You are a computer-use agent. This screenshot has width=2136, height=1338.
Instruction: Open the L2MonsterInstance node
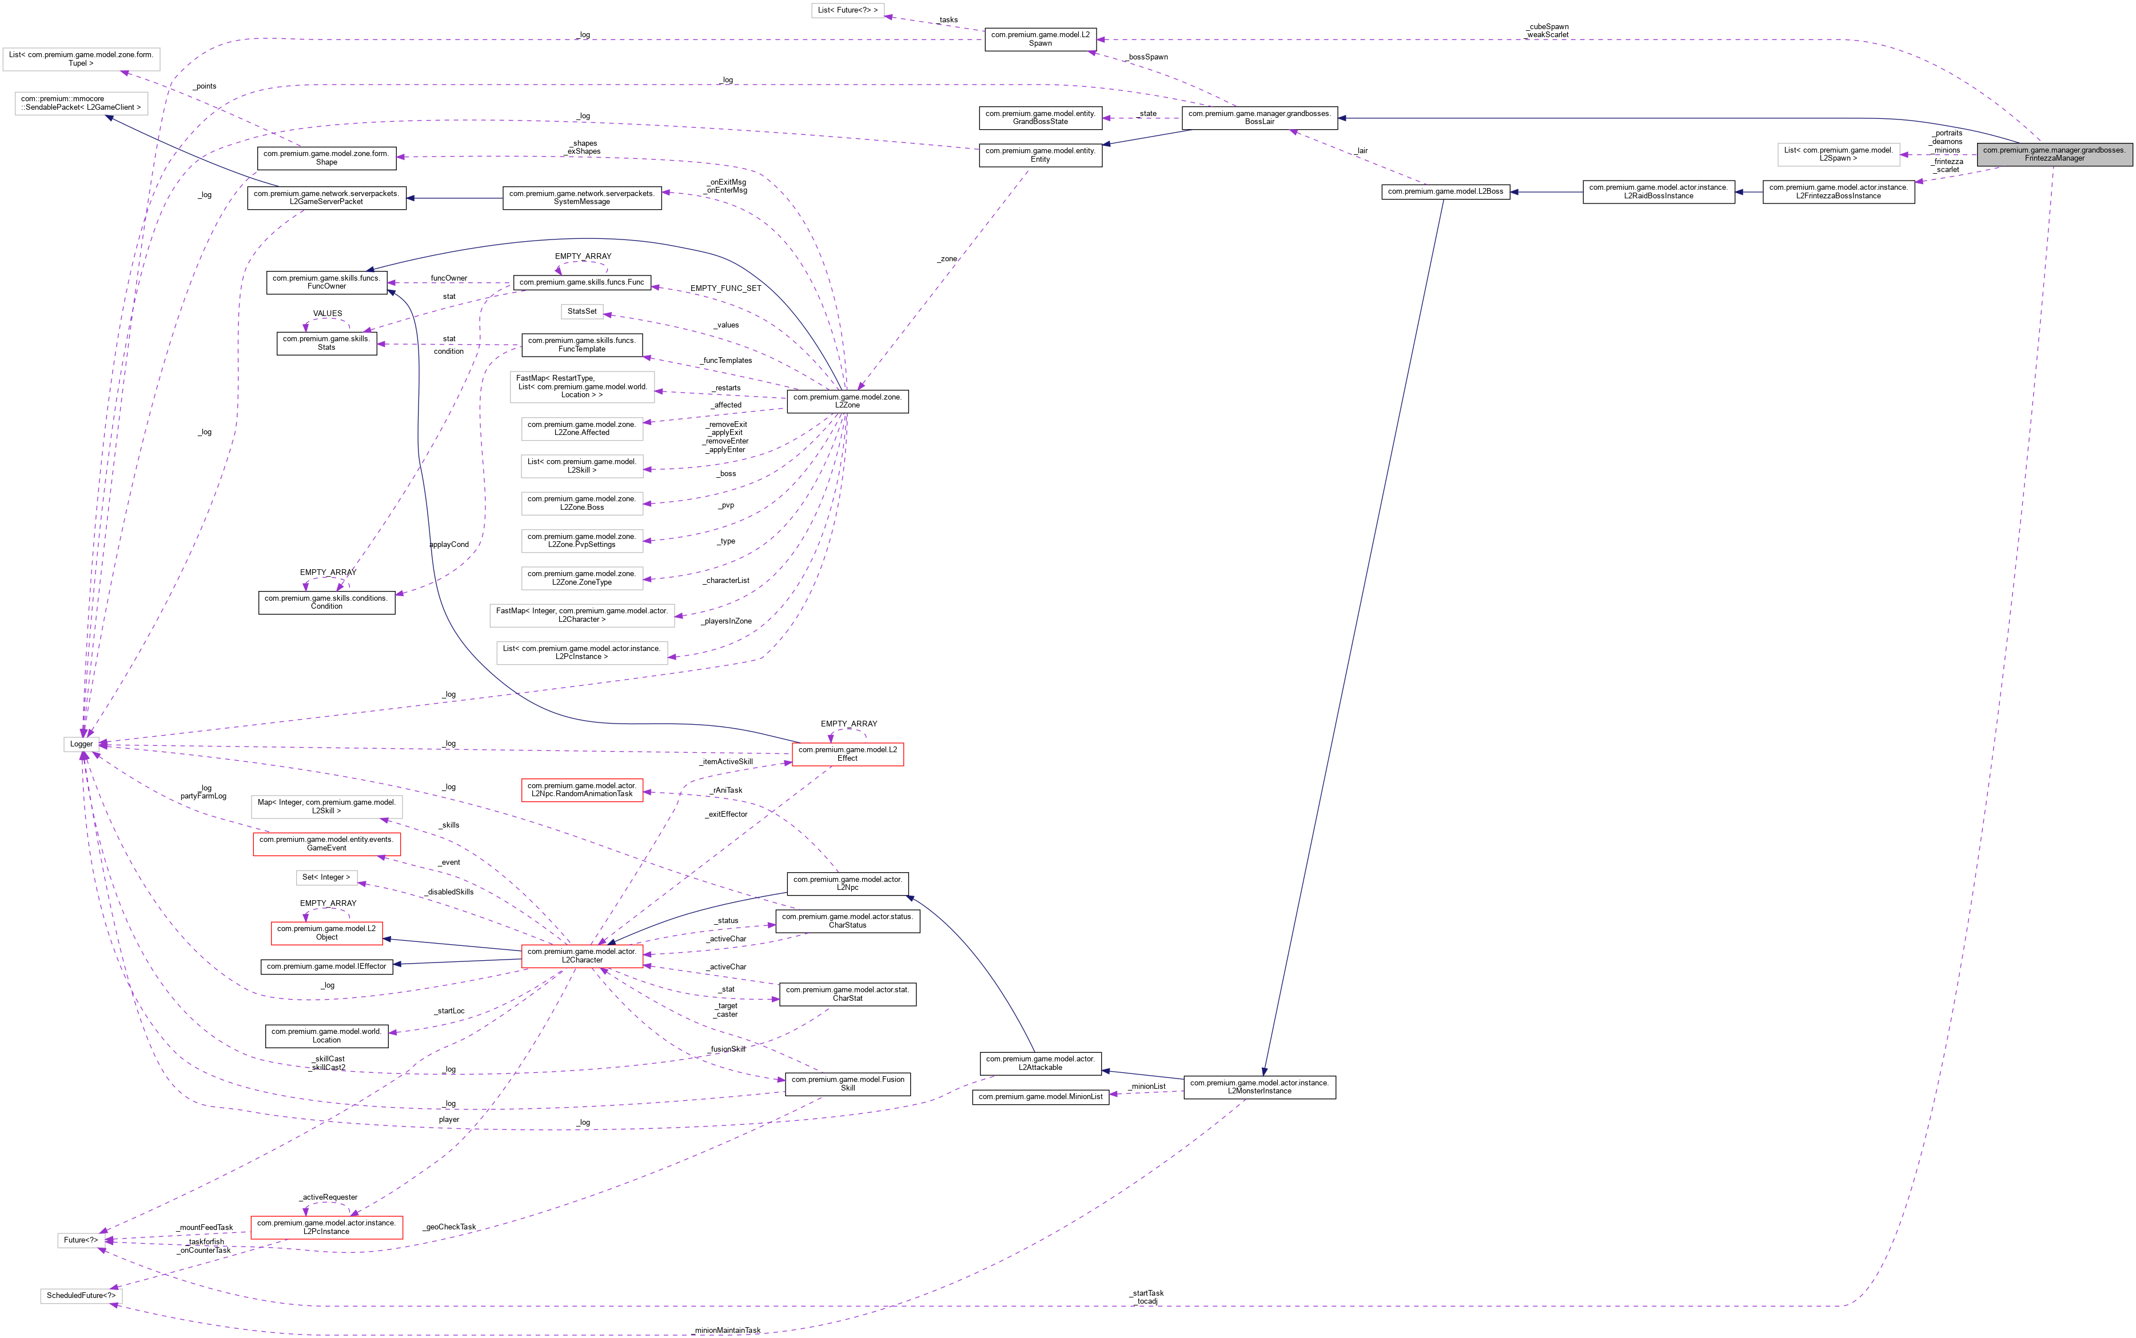pos(1259,1087)
